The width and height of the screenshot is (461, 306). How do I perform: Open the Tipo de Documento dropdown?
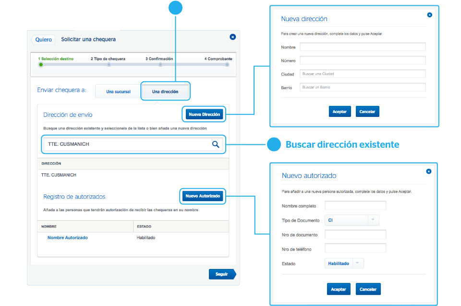pyautogui.click(x=352, y=220)
